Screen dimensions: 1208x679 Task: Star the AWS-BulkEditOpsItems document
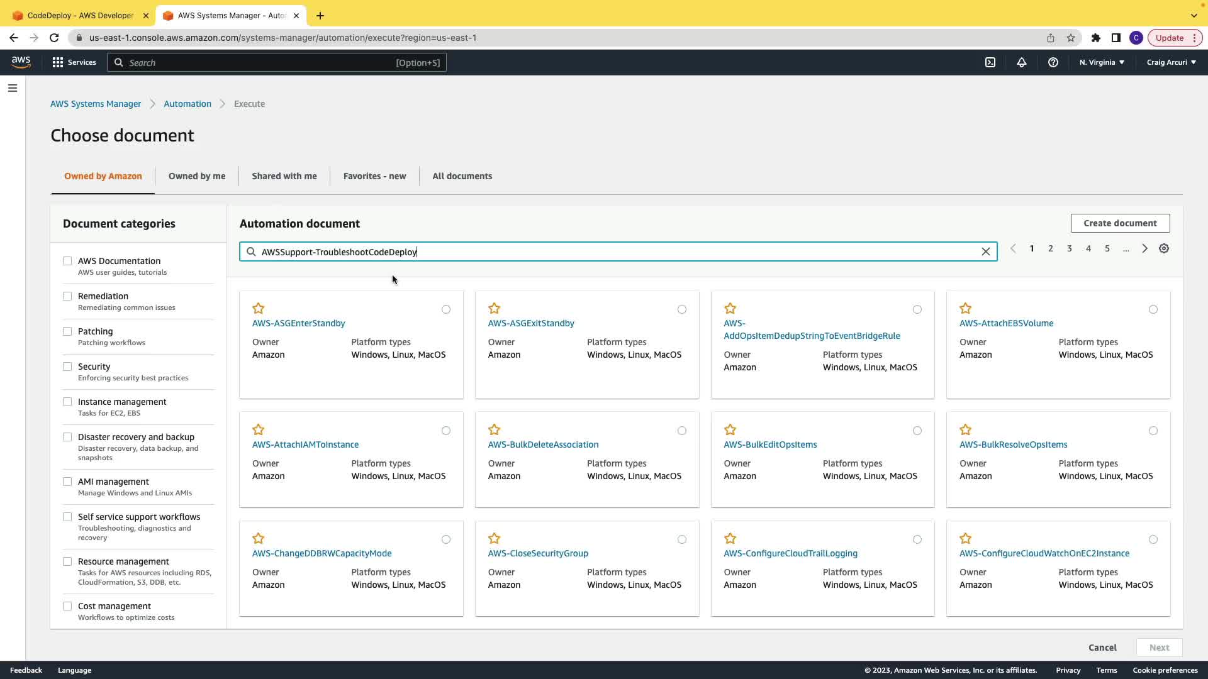point(730,430)
